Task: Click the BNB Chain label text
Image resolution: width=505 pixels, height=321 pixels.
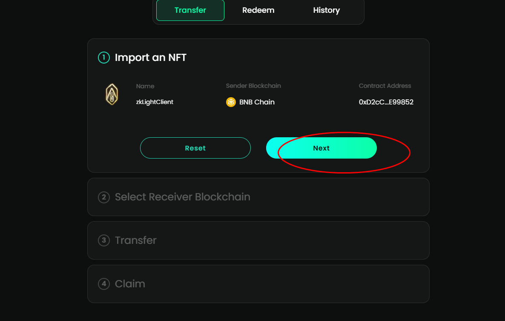Action: click(257, 102)
